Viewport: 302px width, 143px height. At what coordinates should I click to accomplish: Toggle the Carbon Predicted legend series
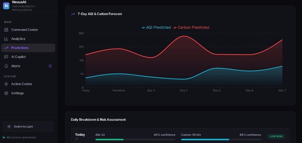(x=191, y=28)
